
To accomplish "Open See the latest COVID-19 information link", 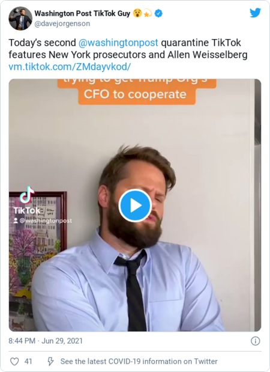I will [139, 361].
